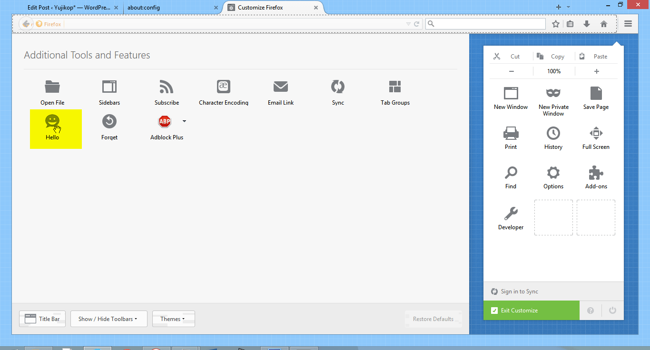The image size is (650, 350).
Task: Click the reload button in address bar
Action: 417,24
